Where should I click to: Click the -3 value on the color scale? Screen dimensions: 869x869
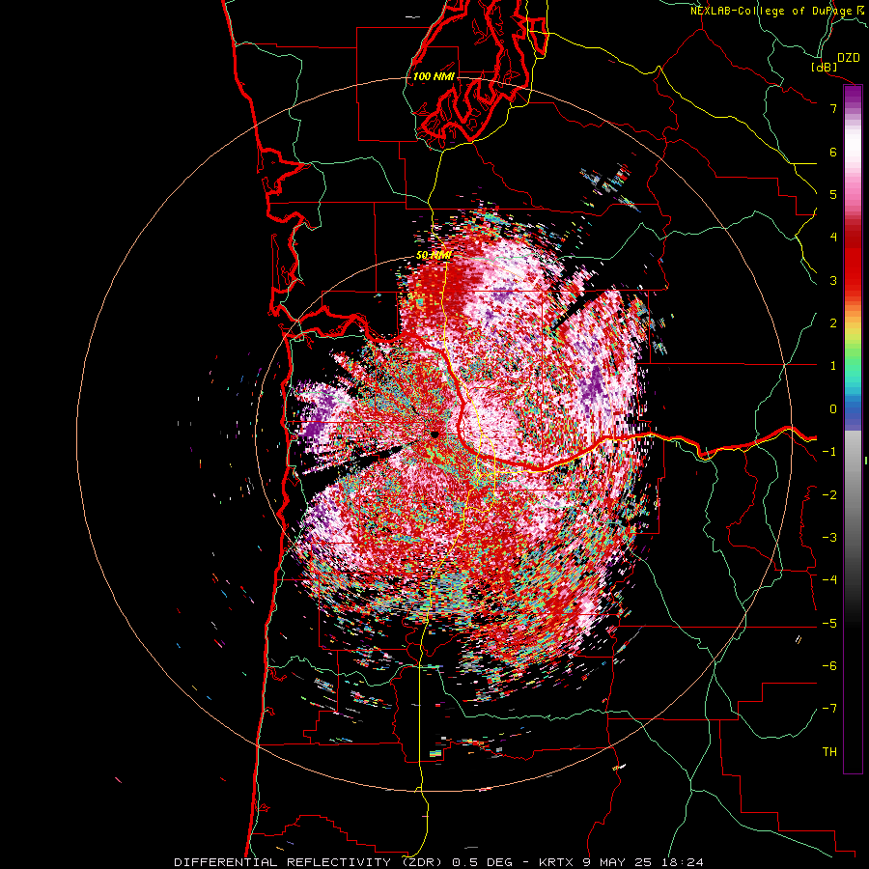[829, 538]
